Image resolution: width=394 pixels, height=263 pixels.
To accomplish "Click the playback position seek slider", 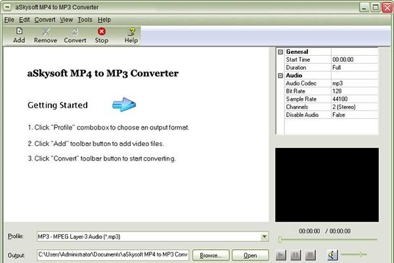I will pyautogui.click(x=328, y=239).
